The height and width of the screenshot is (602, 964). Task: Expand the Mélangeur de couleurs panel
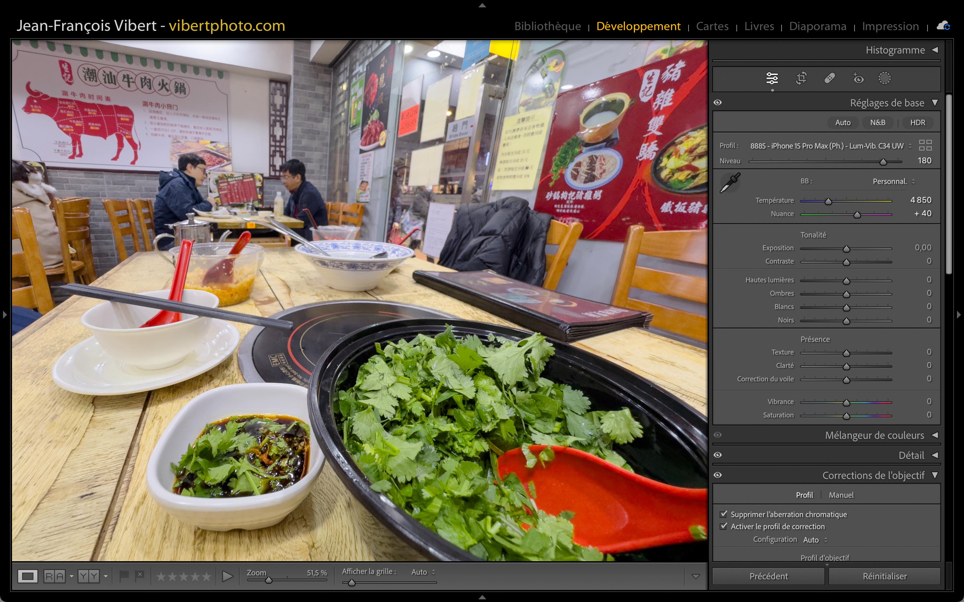935,435
